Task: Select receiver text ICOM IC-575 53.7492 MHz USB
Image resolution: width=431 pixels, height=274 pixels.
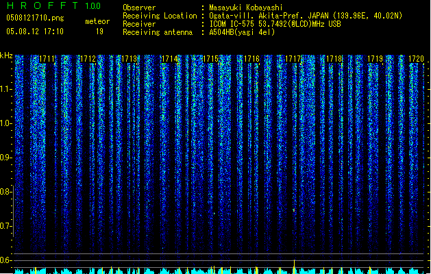Action: pyautogui.click(x=275, y=24)
